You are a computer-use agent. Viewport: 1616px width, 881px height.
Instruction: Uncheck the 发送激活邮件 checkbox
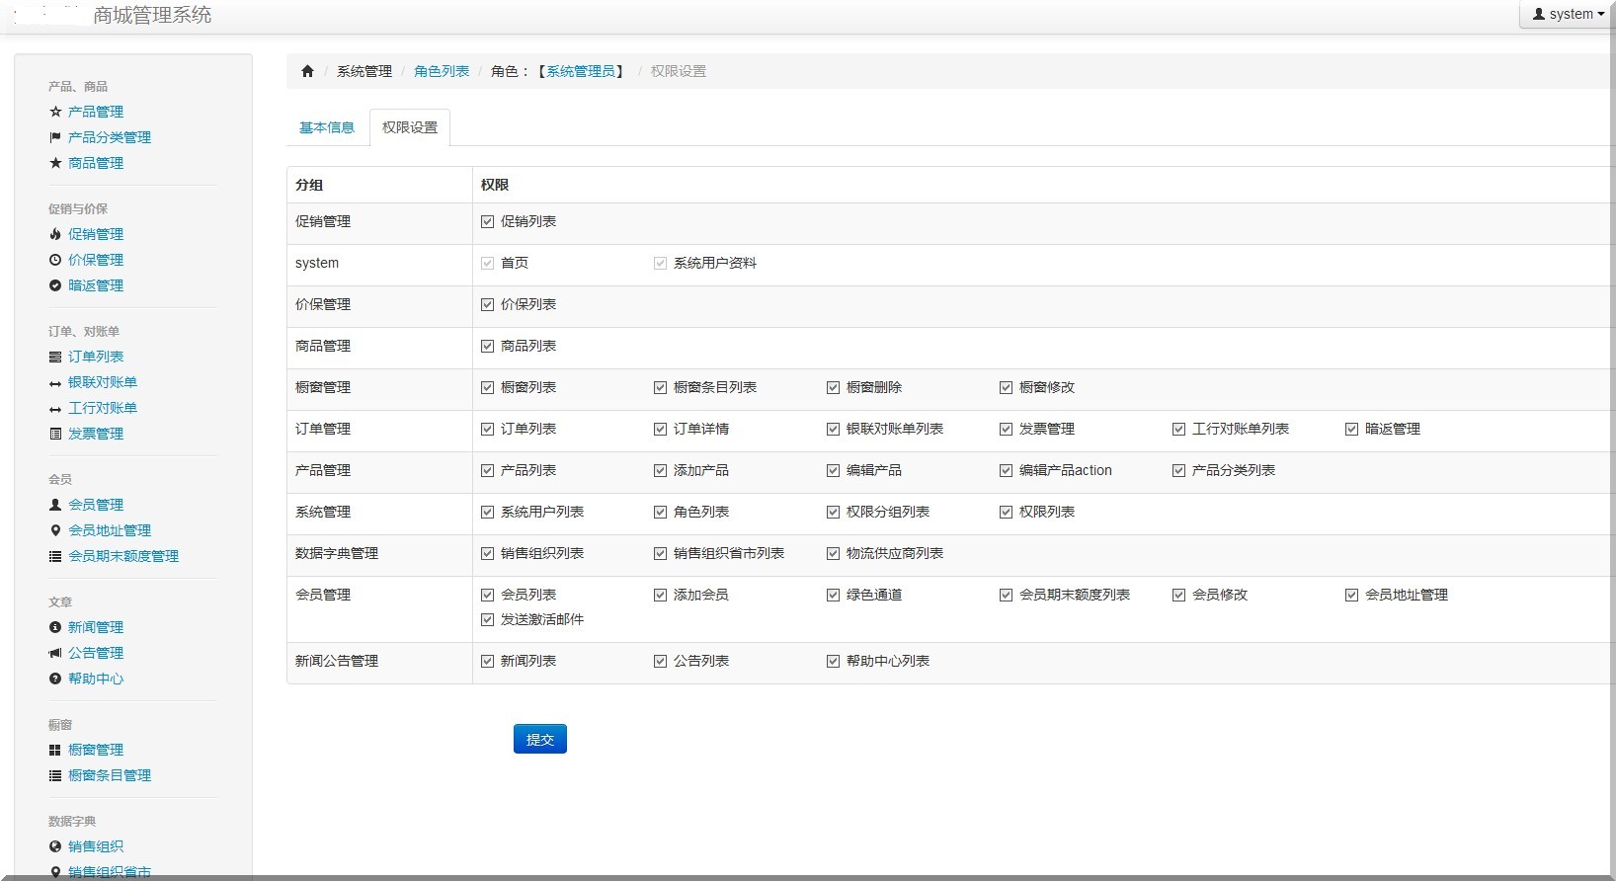click(487, 620)
